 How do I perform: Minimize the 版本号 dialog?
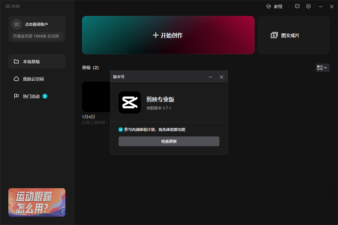tap(210, 77)
